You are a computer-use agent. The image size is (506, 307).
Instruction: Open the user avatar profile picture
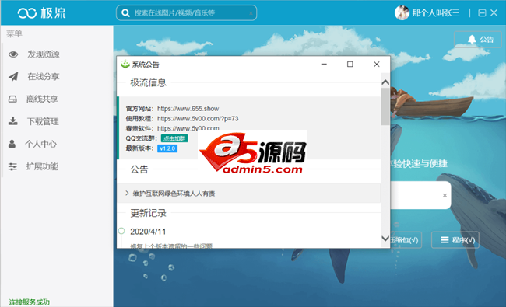click(x=402, y=13)
